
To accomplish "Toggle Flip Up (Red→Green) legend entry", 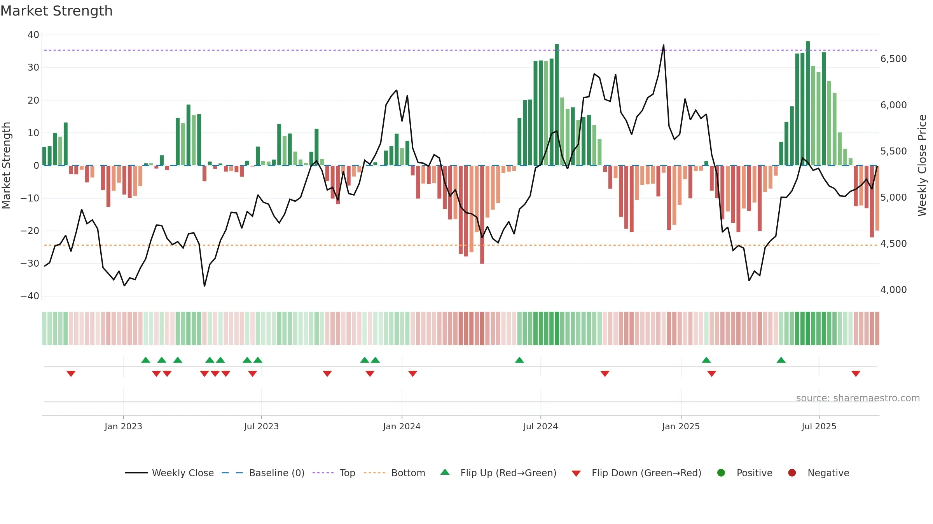I will [x=498, y=473].
